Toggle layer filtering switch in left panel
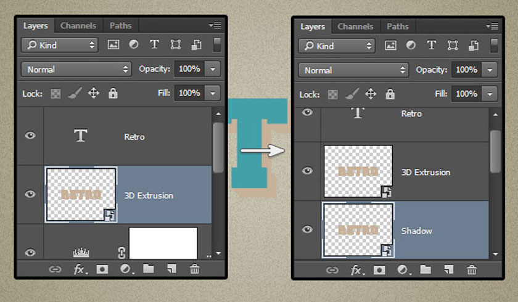518x302 pixels. coord(217,44)
